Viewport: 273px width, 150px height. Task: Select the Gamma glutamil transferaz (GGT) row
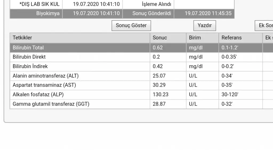click(141, 104)
